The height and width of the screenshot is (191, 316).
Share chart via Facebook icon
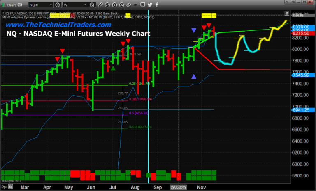click(x=157, y=5)
